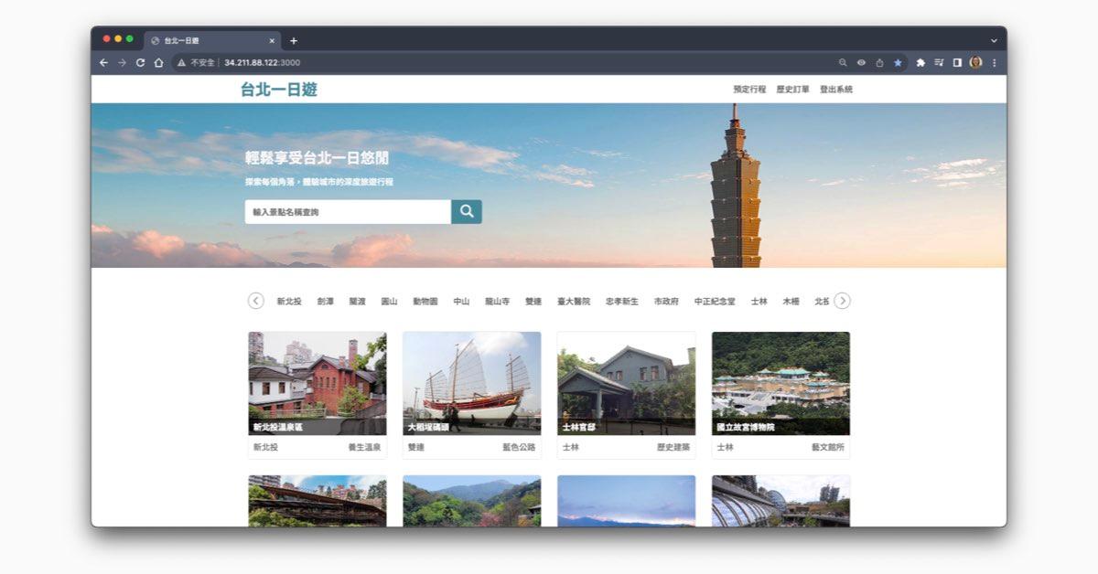Open the zoom magnifier icon in address bar

[843, 63]
